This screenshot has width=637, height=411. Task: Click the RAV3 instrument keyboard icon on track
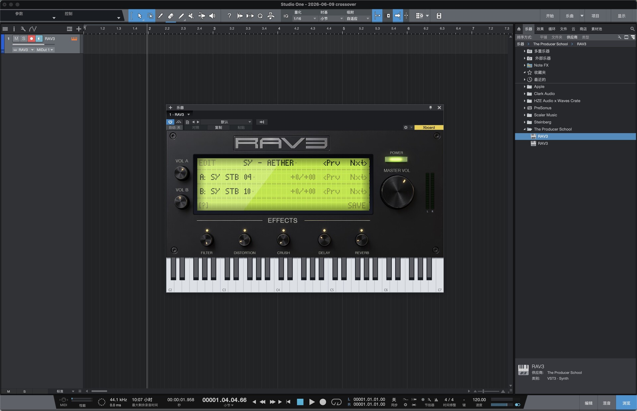coord(74,39)
